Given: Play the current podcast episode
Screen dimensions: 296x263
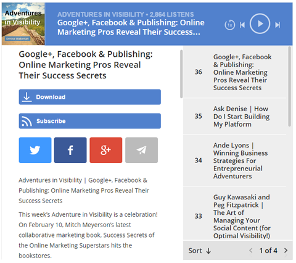Looking at the screenshot, I should point(260,23).
